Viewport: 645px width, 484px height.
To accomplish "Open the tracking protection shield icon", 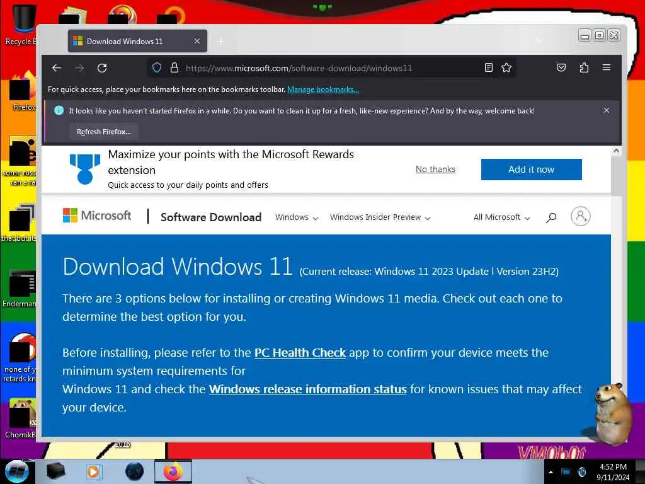I will [x=157, y=68].
